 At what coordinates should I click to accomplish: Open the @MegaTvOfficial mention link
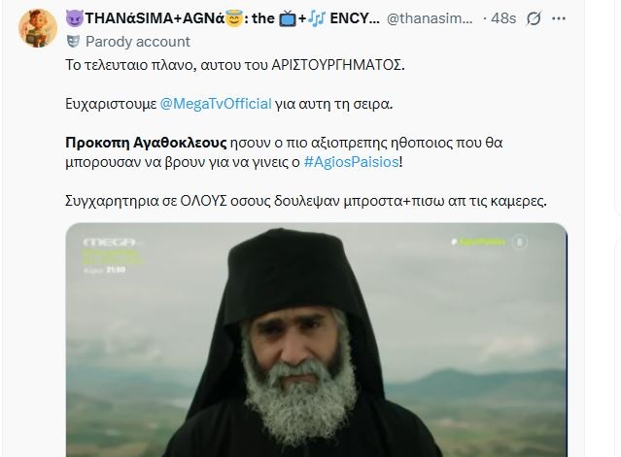[x=216, y=104]
